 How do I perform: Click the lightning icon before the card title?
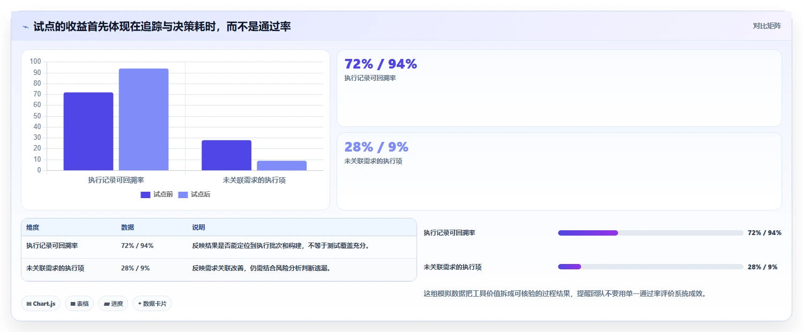pos(25,27)
